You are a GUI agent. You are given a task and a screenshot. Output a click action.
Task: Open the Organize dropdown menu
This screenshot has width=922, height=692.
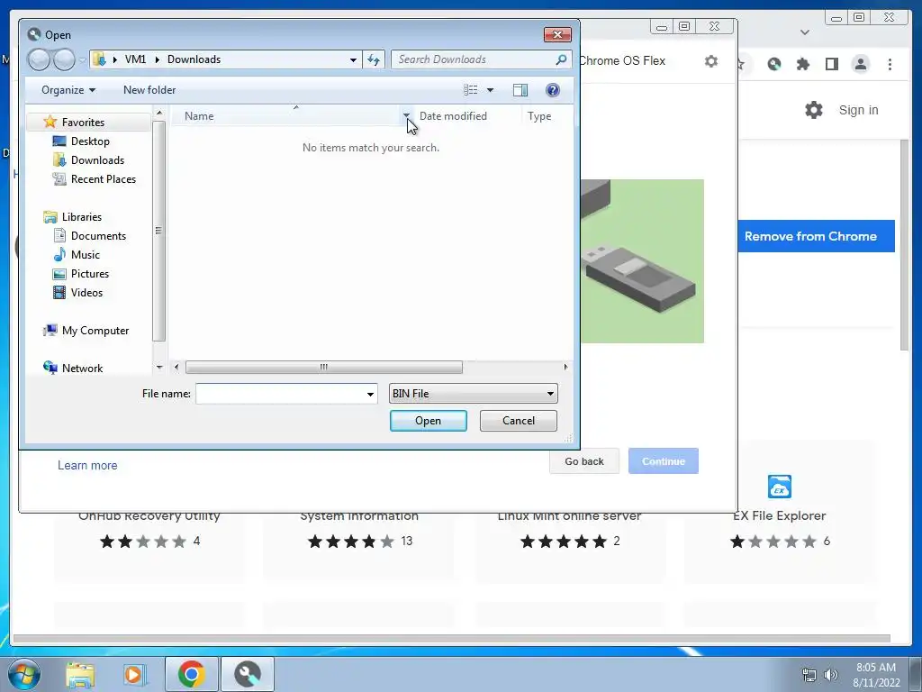coord(68,90)
